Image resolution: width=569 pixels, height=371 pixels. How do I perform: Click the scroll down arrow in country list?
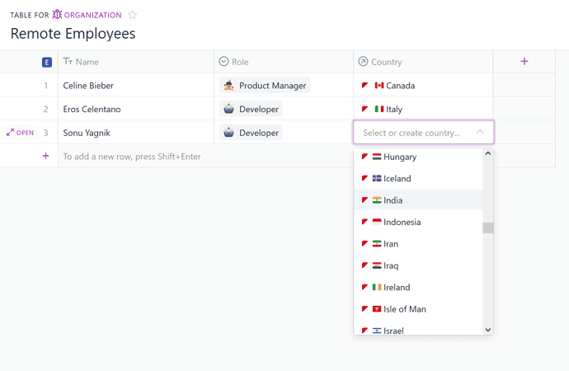(487, 330)
